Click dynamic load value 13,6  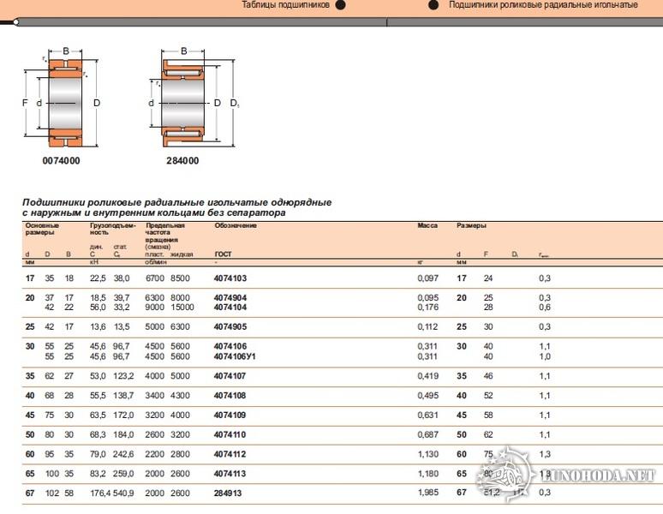tap(98, 326)
